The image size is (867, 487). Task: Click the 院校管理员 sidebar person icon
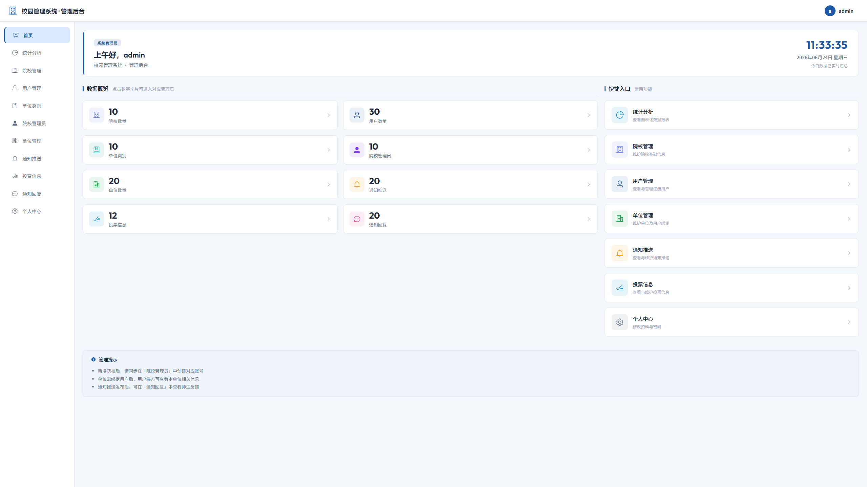point(15,123)
